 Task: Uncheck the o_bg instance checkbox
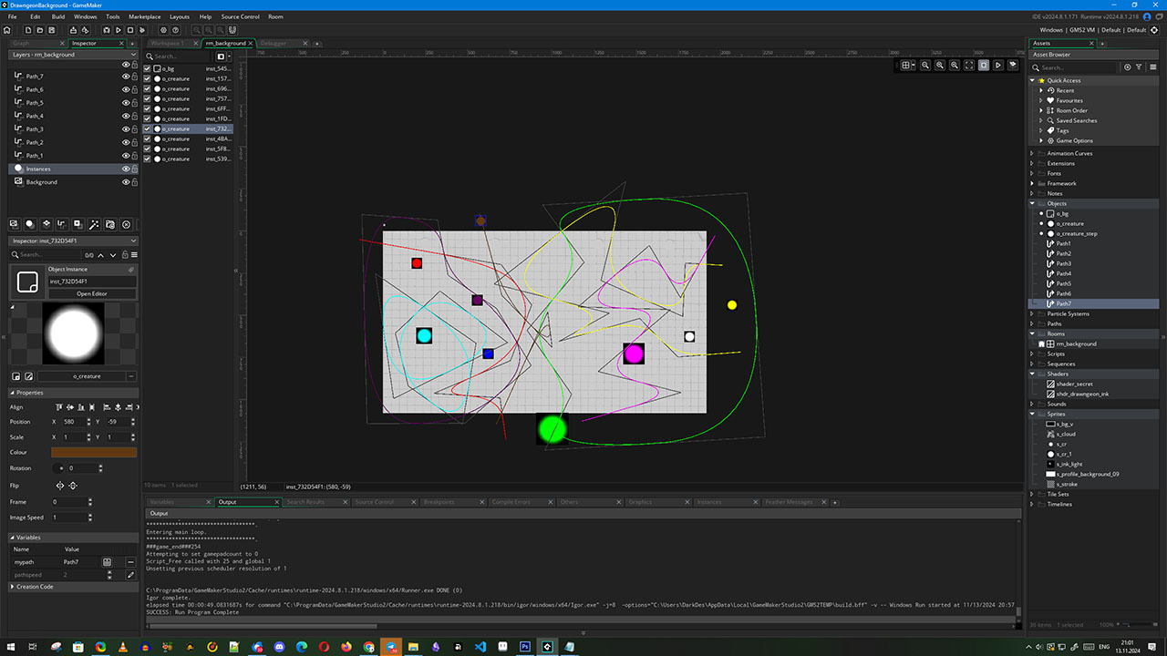point(148,68)
